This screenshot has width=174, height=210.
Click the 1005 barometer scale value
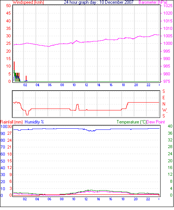(x=168, y=36)
